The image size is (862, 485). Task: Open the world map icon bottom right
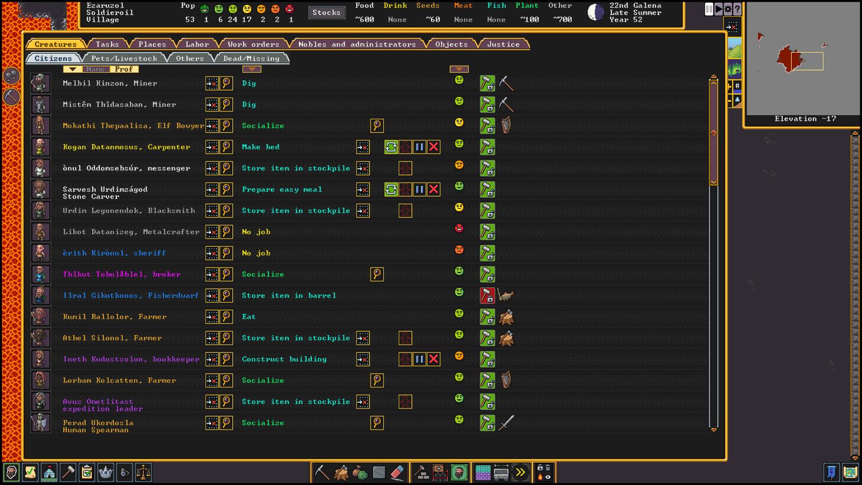tap(850, 473)
